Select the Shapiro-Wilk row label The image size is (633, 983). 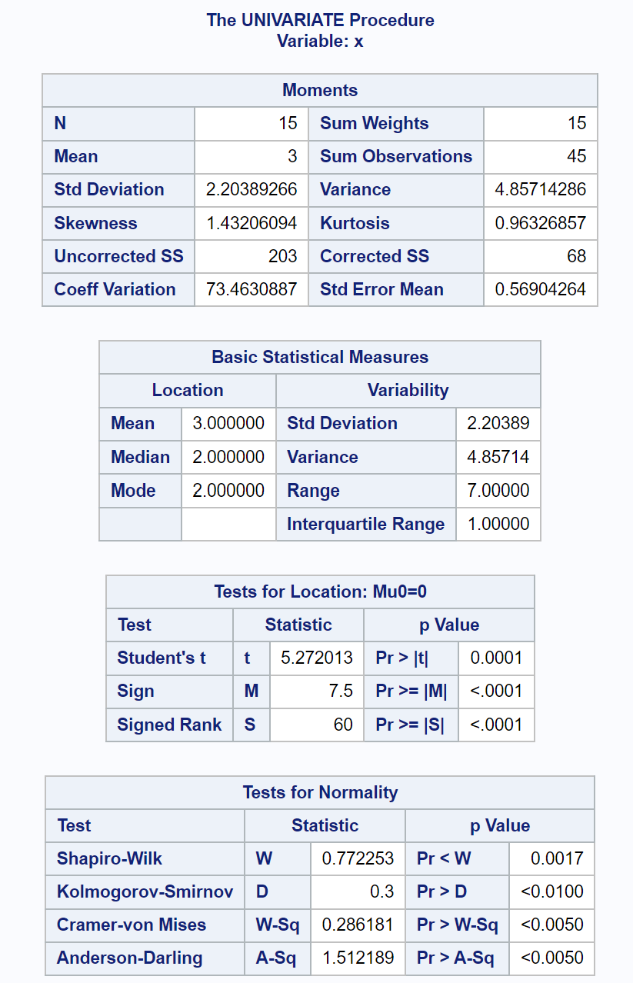coord(110,858)
